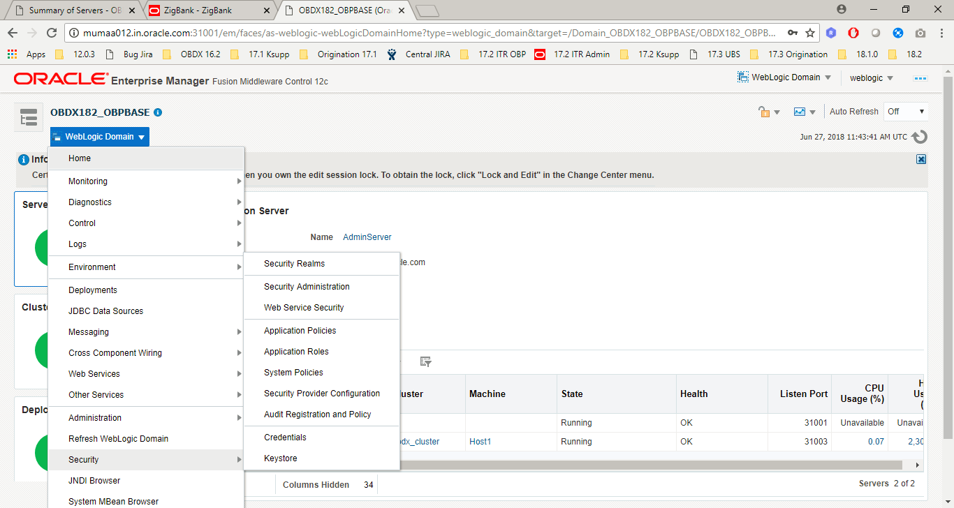The height and width of the screenshot is (508, 954).
Task: Click the filter query icon above servers table
Action: 425,361
